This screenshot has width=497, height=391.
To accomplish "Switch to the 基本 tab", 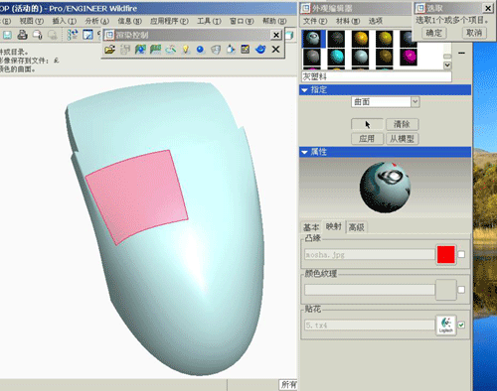I will point(311,227).
